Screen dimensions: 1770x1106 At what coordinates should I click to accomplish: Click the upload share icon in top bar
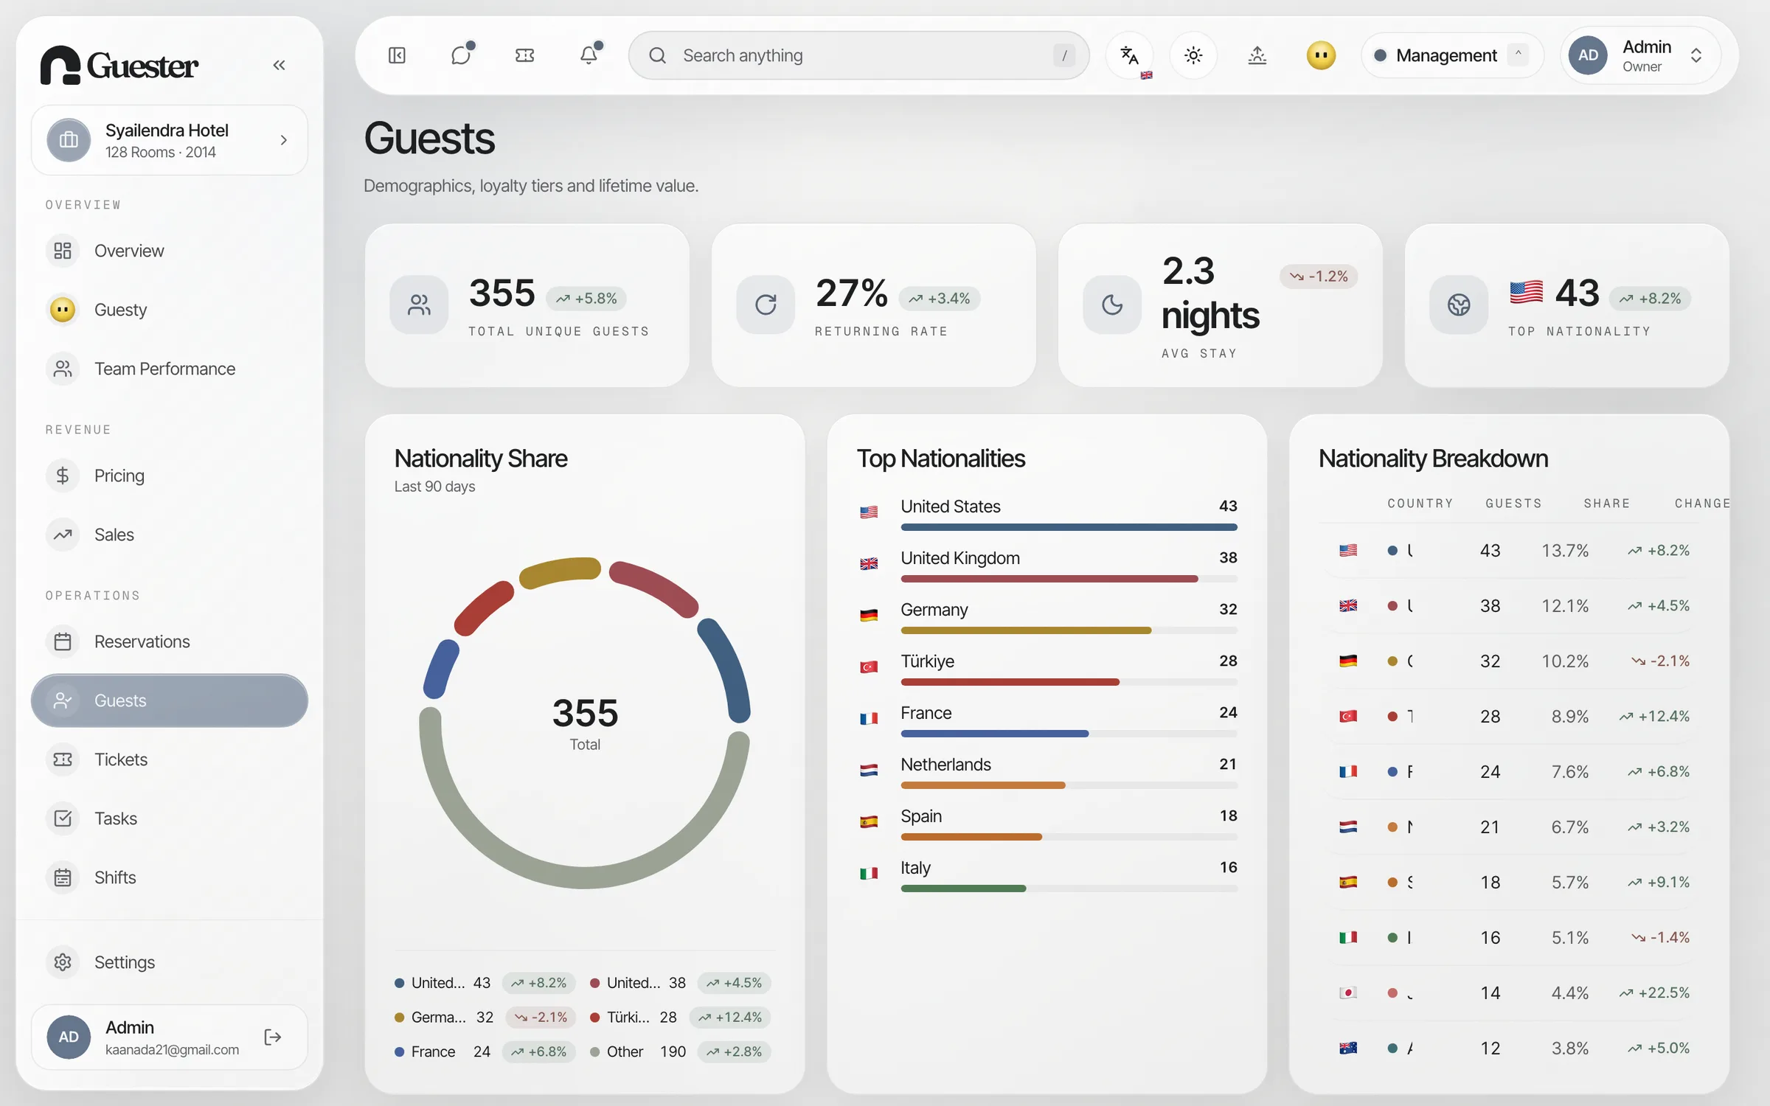[x=1257, y=55]
